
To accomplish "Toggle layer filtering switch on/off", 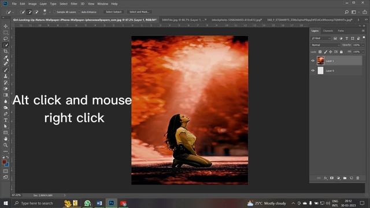I will coord(364,38).
